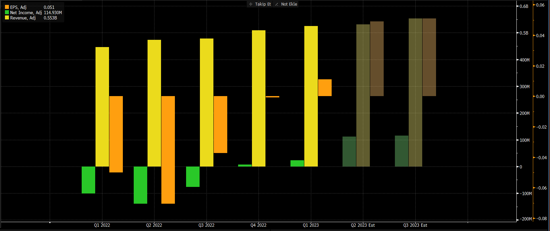Select the green net income bar for Q1 2023
The image size is (550, 231).
[x=297, y=163]
